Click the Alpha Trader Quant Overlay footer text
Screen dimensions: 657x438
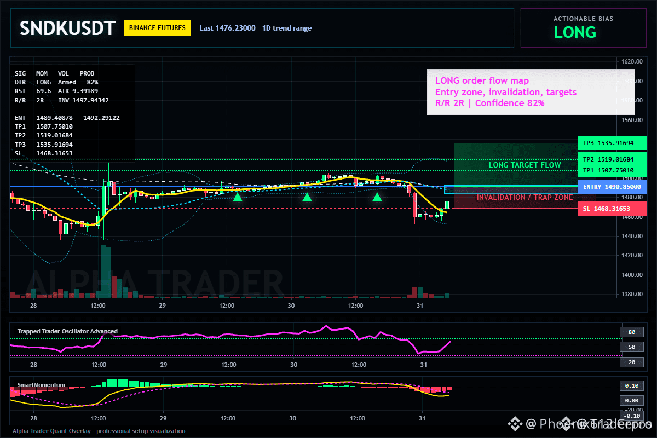coord(99,431)
